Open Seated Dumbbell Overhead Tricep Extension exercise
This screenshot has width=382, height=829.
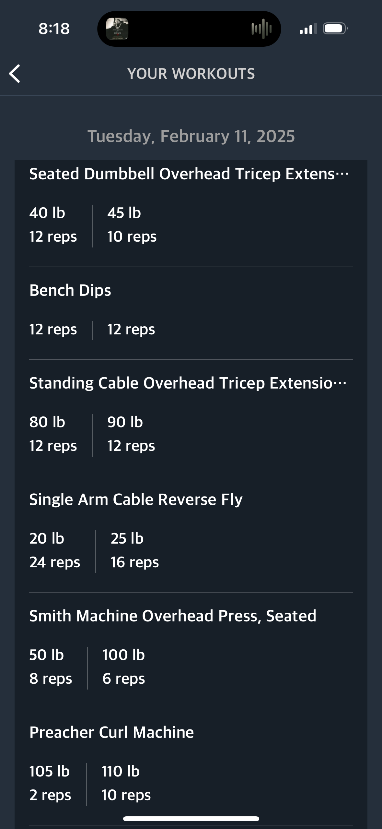pos(189,174)
